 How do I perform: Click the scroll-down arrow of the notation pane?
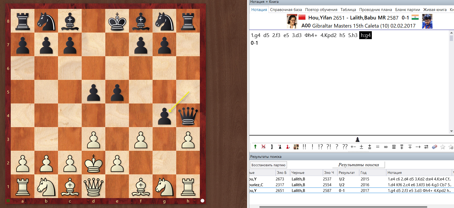click(451, 131)
